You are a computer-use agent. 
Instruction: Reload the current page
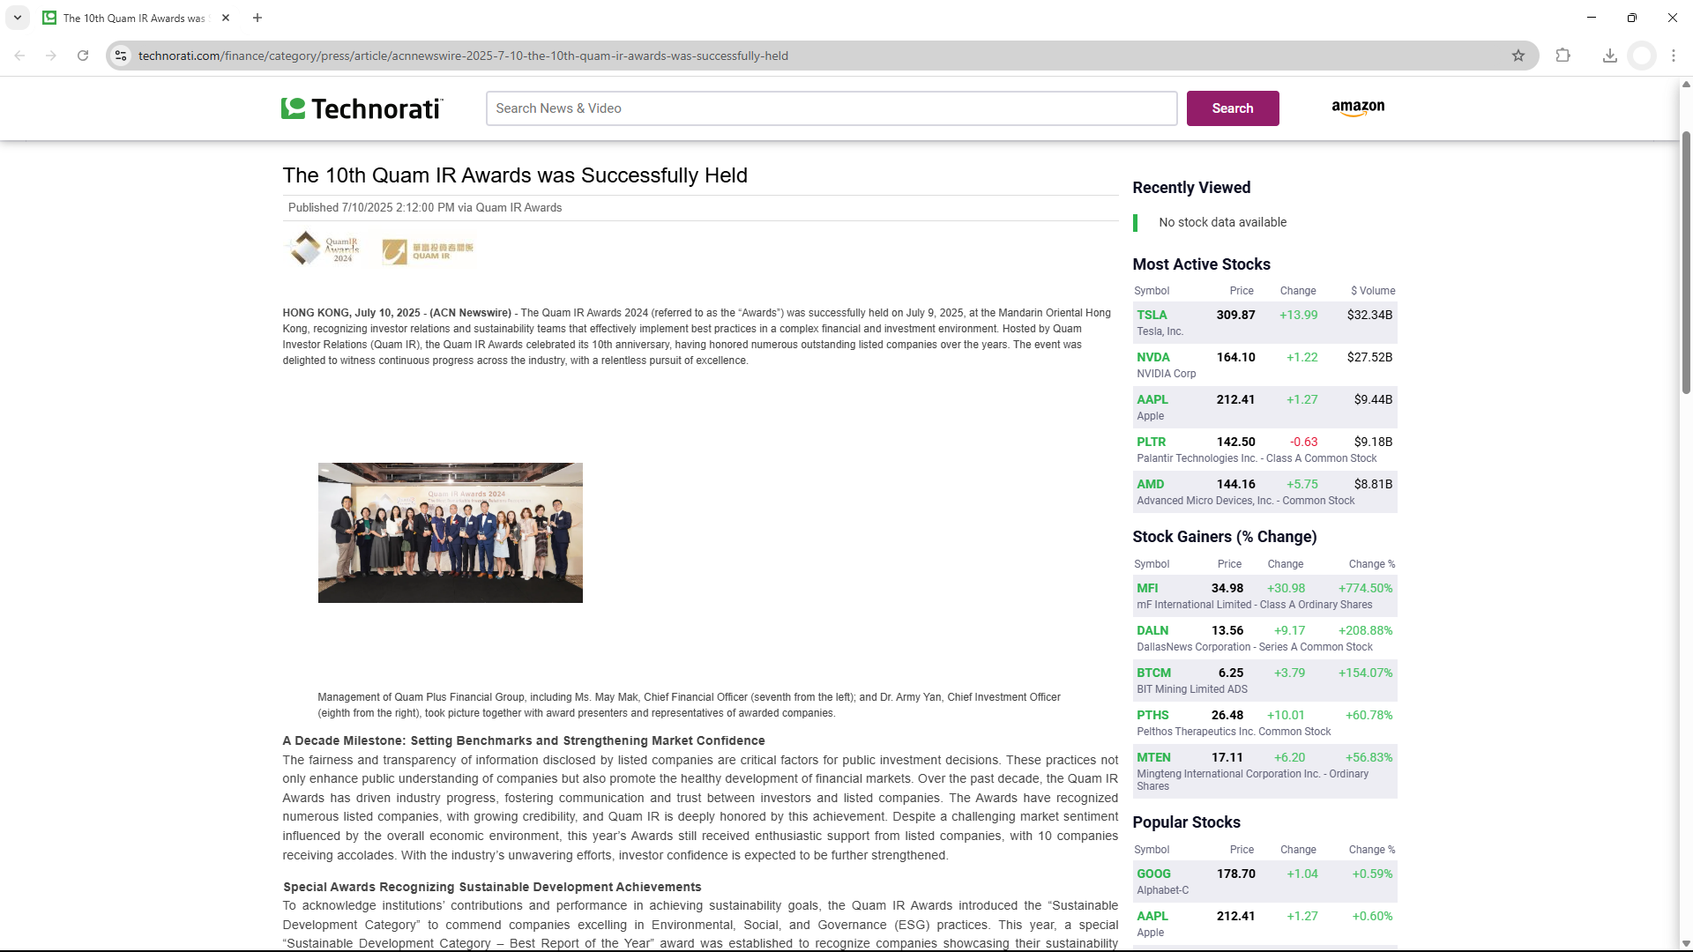83,56
